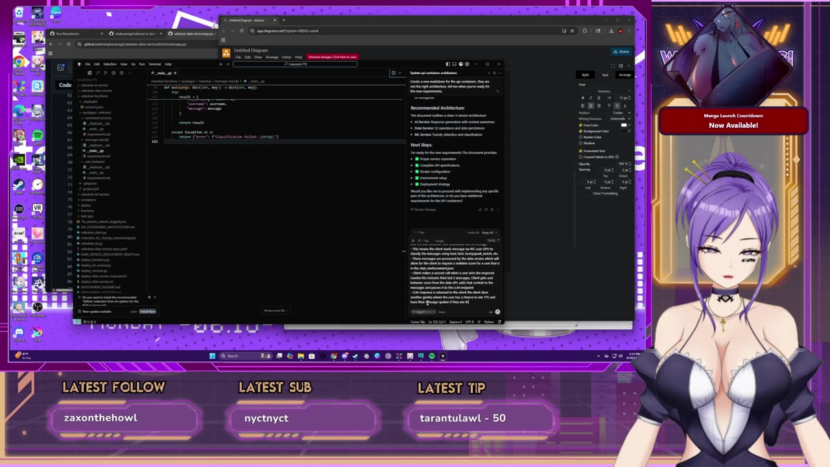
Task: Open the Source Control icon in Cursor sidebar
Action: coord(105,73)
